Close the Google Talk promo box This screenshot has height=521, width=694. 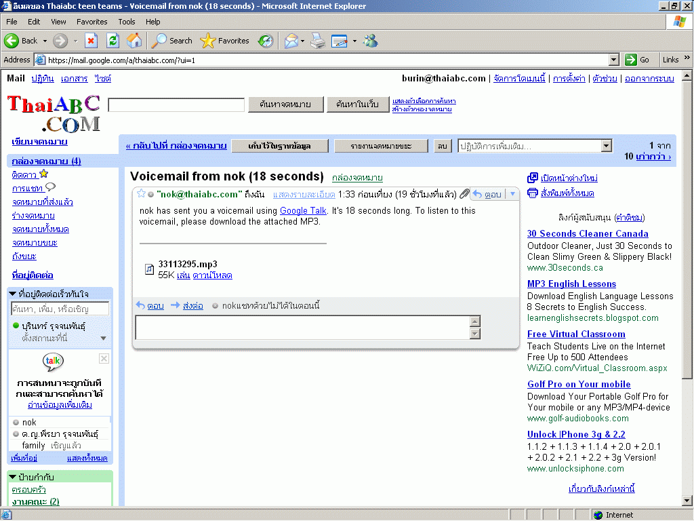[104, 358]
